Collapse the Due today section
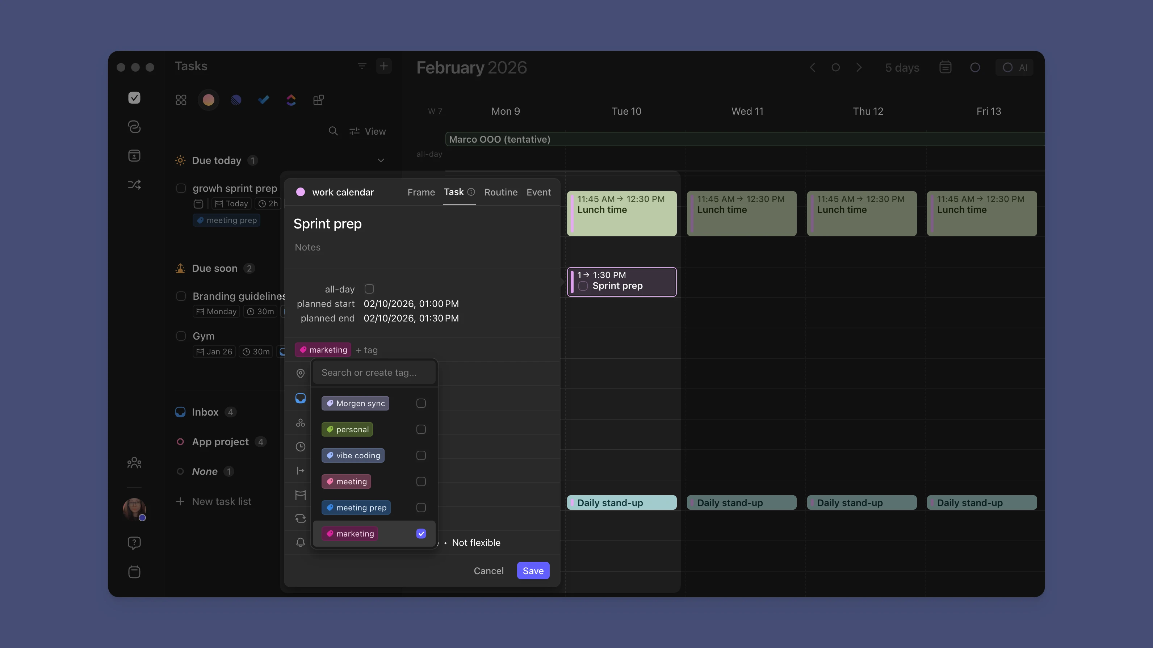 381,160
